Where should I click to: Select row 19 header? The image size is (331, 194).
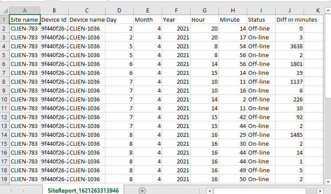point(4,179)
